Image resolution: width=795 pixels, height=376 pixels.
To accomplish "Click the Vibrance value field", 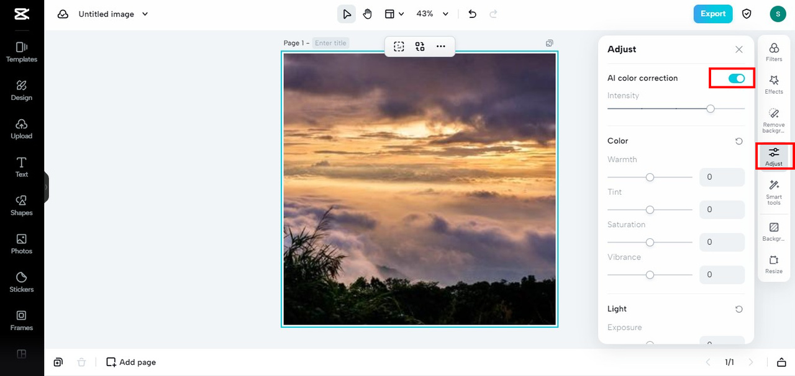I will pos(722,274).
